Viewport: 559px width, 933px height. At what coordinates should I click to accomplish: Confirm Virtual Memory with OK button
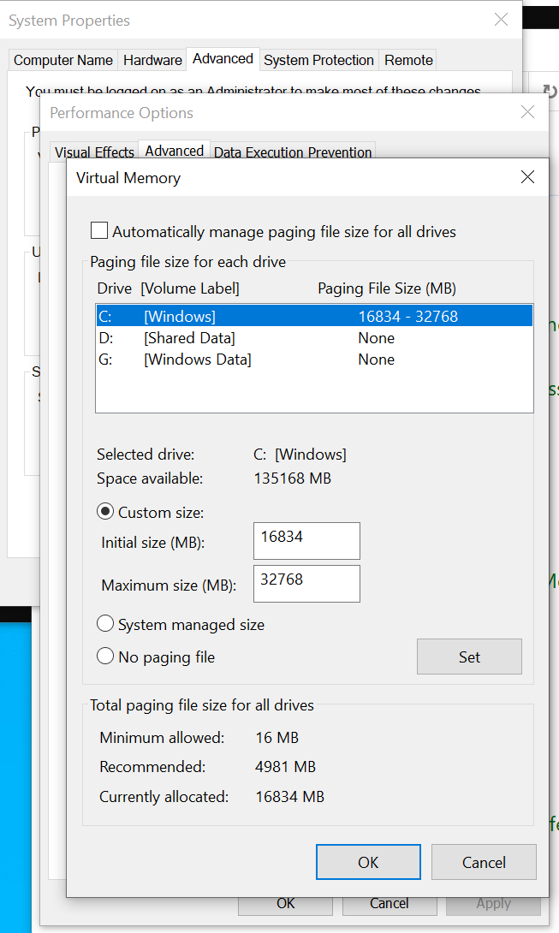click(368, 862)
